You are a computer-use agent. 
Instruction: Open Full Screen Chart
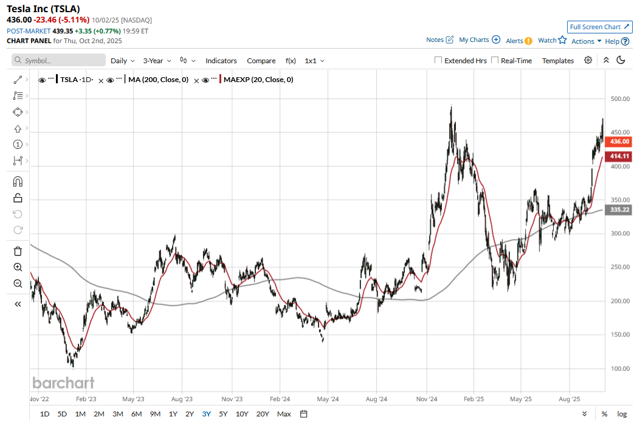[x=600, y=27]
